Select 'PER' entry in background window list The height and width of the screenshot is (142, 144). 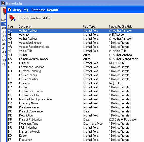pyautogui.click(x=4, y=60)
